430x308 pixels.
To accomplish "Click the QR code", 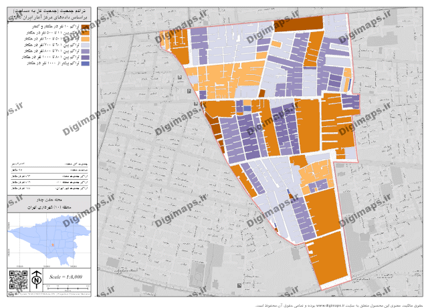I will click(18, 280).
